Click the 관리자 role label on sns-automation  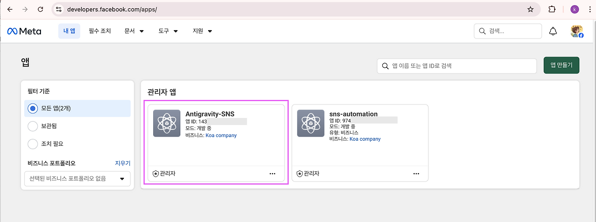pyautogui.click(x=312, y=174)
